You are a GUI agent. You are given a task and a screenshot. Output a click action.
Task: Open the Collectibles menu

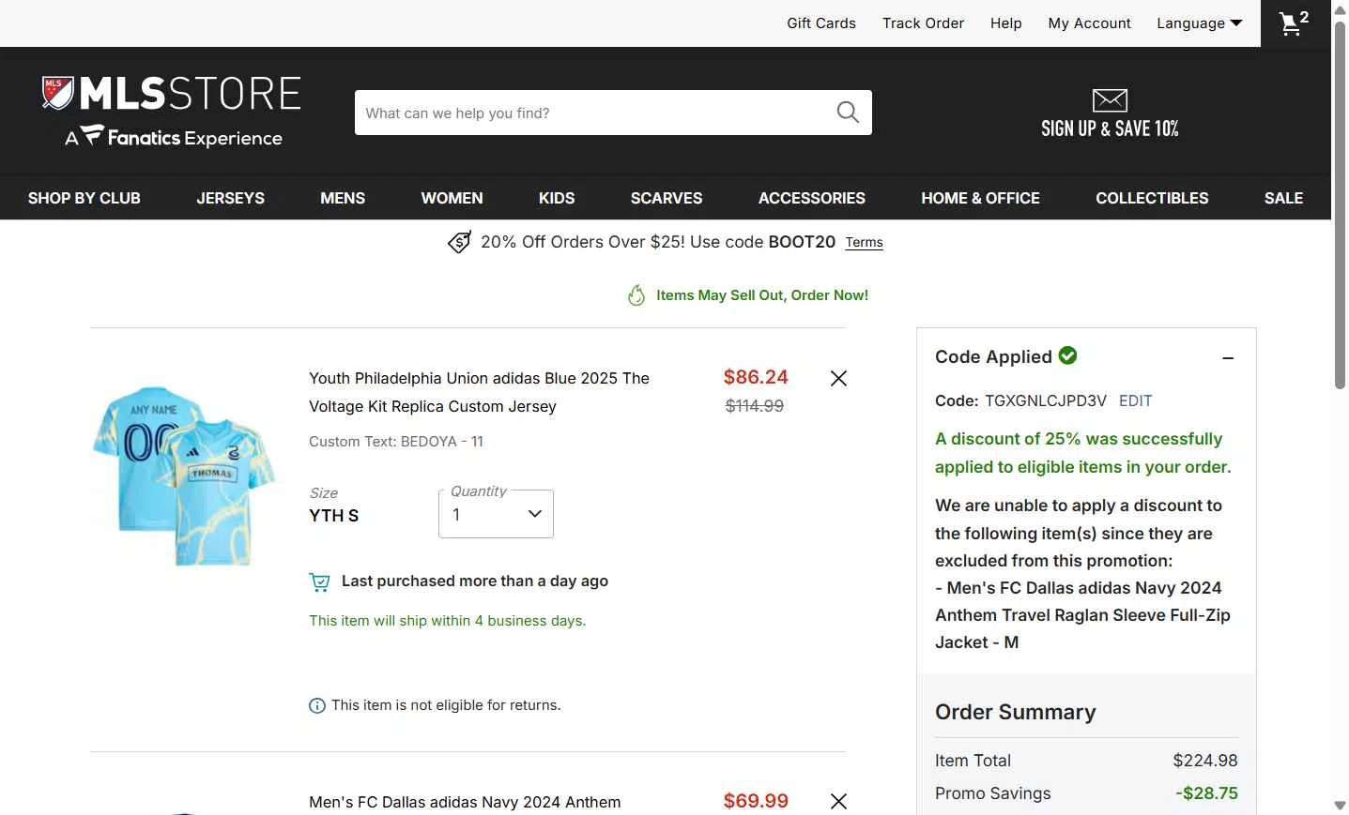pos(1152,198)
